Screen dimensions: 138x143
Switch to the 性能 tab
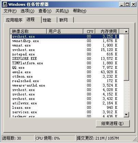[49, 20]
